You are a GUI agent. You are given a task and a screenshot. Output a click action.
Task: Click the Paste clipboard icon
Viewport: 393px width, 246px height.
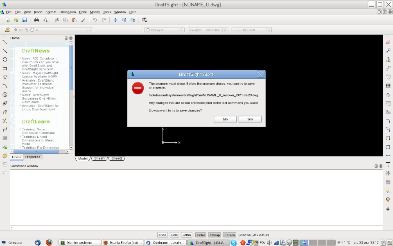point(74,20)
